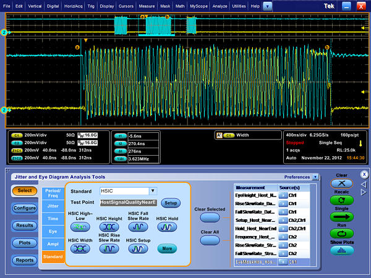371x278 pixels.
Task: Add the HSIC Fall Slew Rate measurement
Action: pyautogui.click(x=138, y=227)
